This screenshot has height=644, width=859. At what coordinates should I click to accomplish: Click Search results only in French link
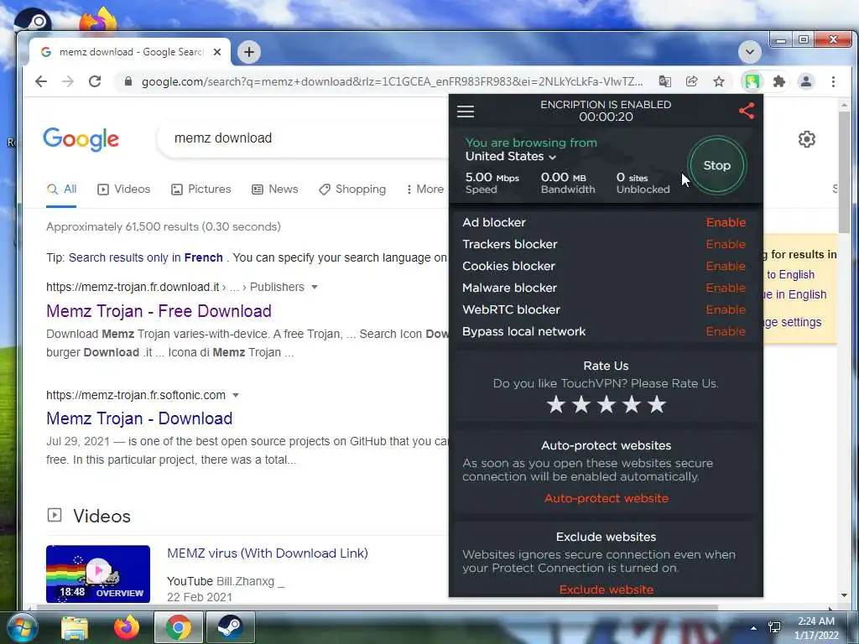point(146,257)
